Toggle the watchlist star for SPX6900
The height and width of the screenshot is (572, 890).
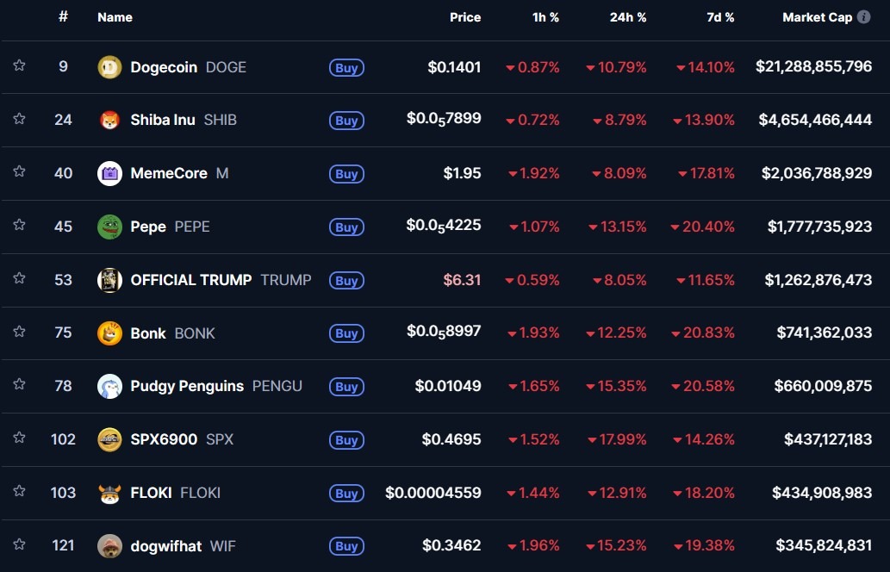click(19, 439)
